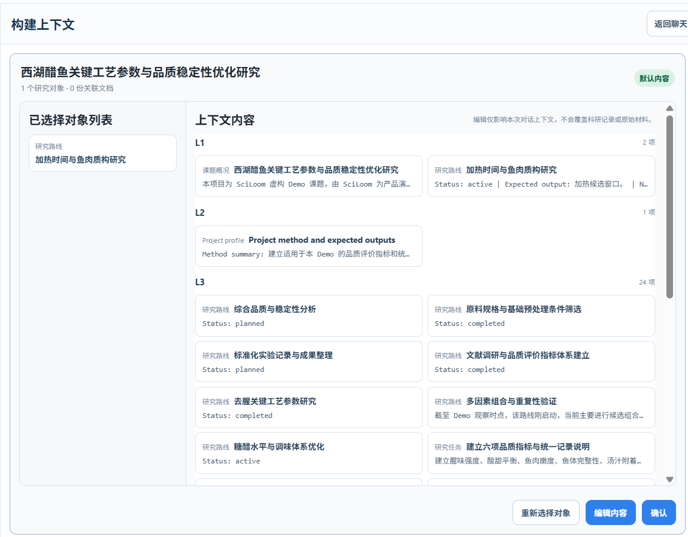The image size is (688, 537).
Task: Open the 多因素组合与重复性验证 card
Action: [541, 407]
